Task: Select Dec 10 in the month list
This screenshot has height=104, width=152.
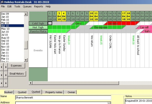Action: [12, 50]
